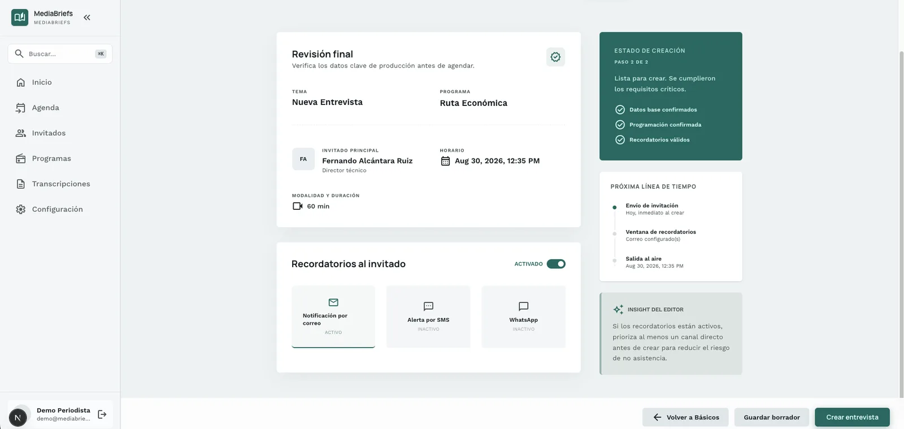
Task: Click the SMS message icon
Action: [428, 306]
